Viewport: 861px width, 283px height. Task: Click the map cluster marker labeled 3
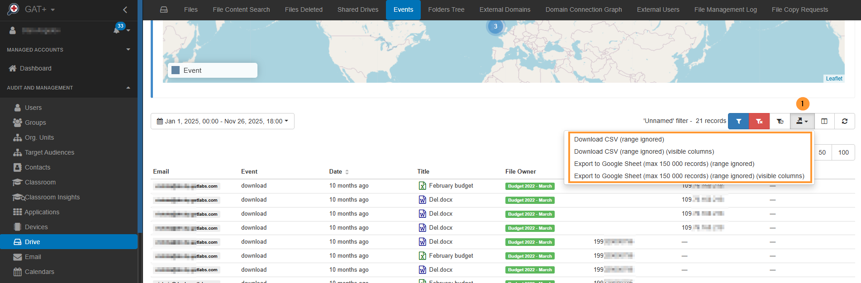click(495, 26)
